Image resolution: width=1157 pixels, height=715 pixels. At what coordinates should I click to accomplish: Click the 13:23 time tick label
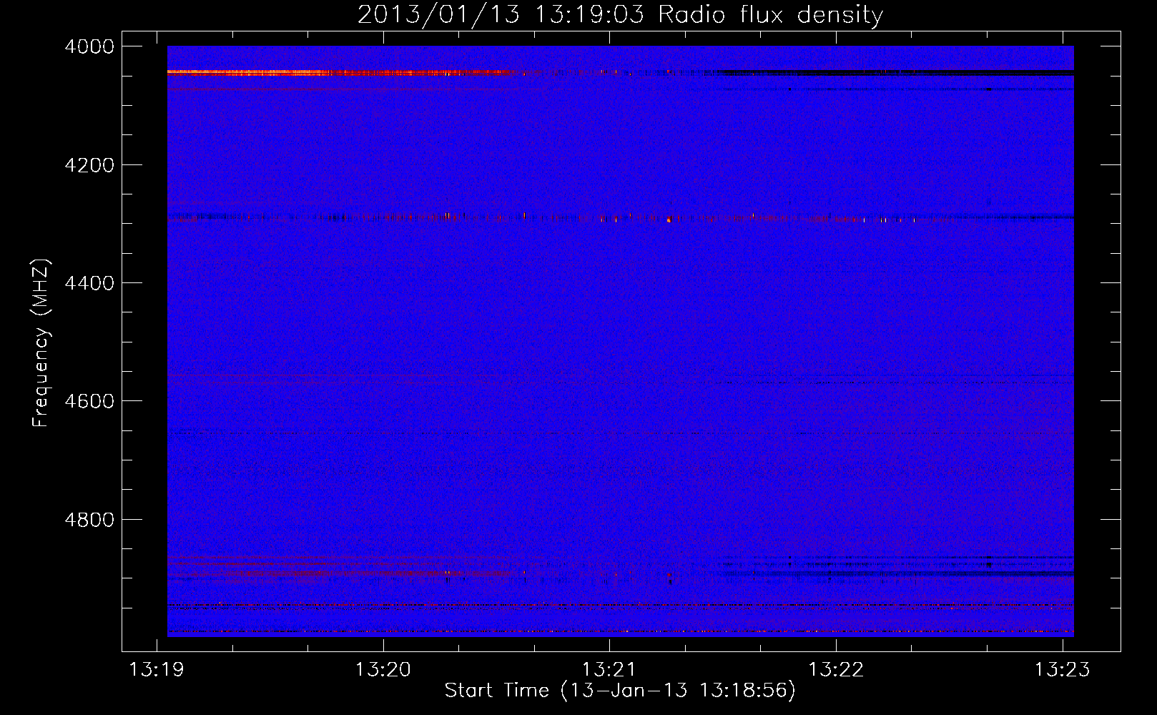click(x=1063, y=669)
